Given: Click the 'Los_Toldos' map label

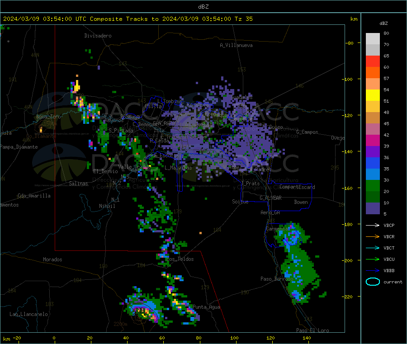Looking at the screenshot, I should (x=180, y=259).
